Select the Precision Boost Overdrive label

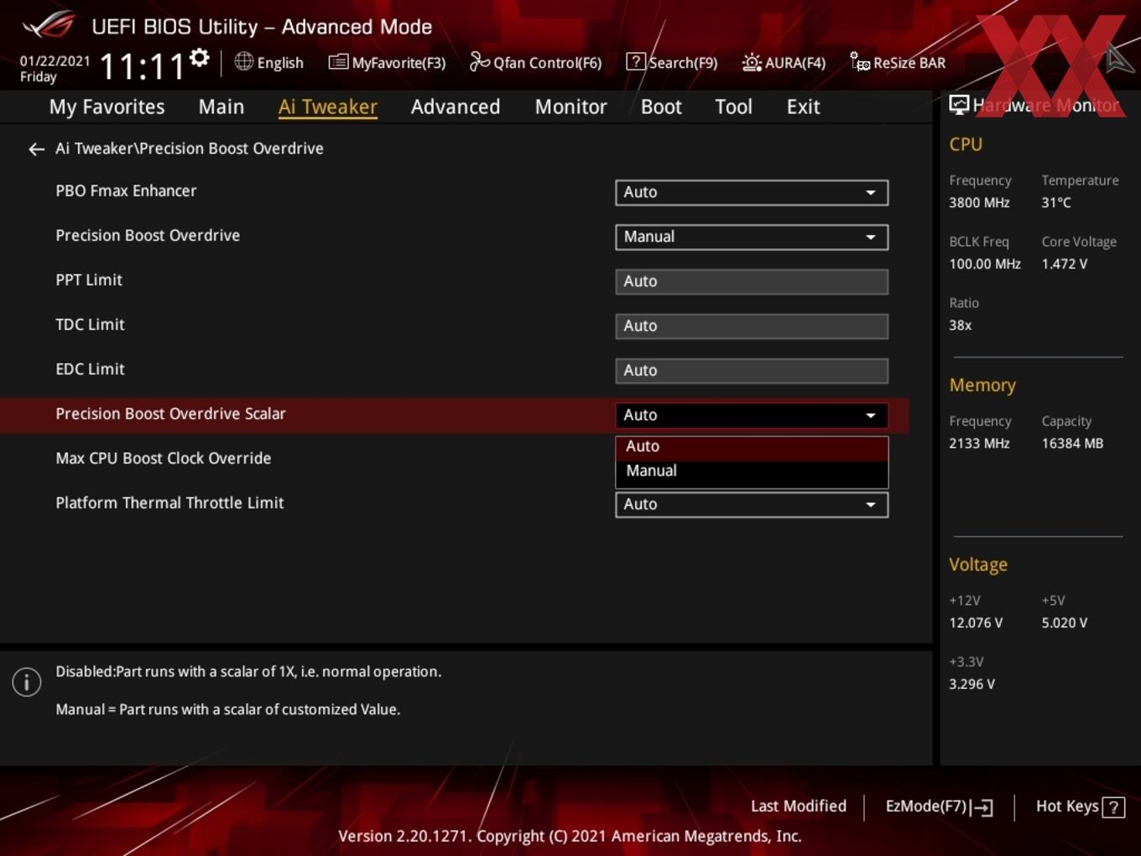click(x=148, y=236)
